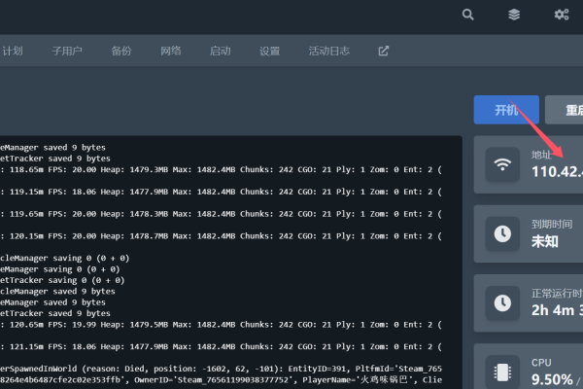Click the search magnifier icon

coord(468,15)
